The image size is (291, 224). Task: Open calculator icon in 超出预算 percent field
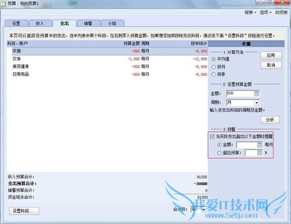260,153
